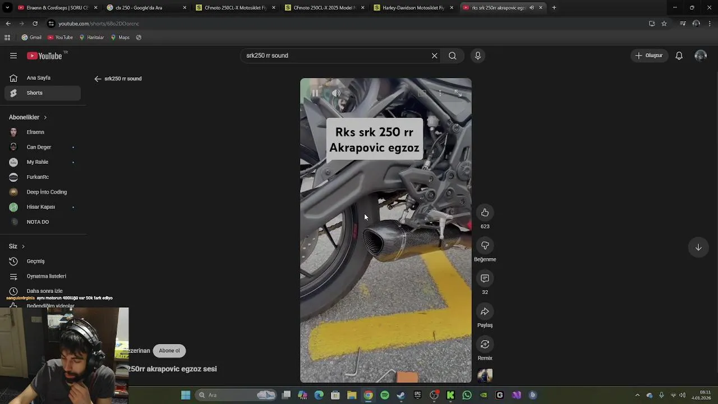Image resolution: width=718 pixels, height=404 pixels.
Task: Open the Chrome apps grid shortcut
Action: coord(7,38)
